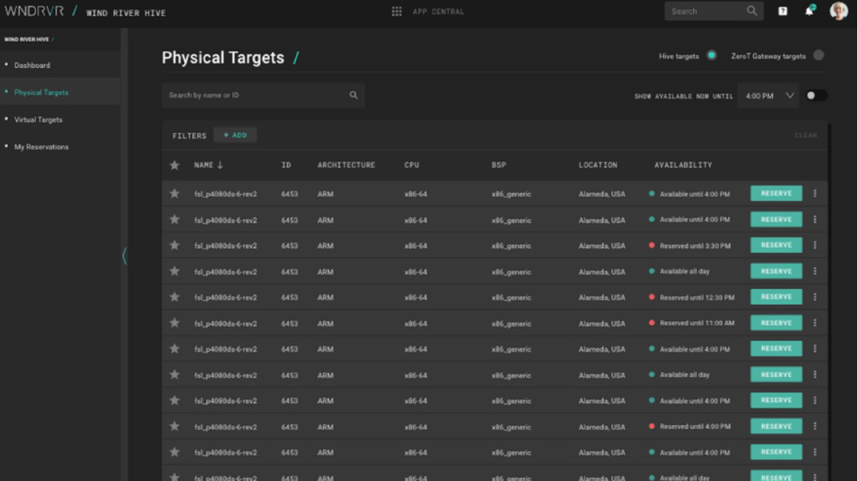
Task: Select the Hive targets radio option
Action: click(x=712, y=55)
